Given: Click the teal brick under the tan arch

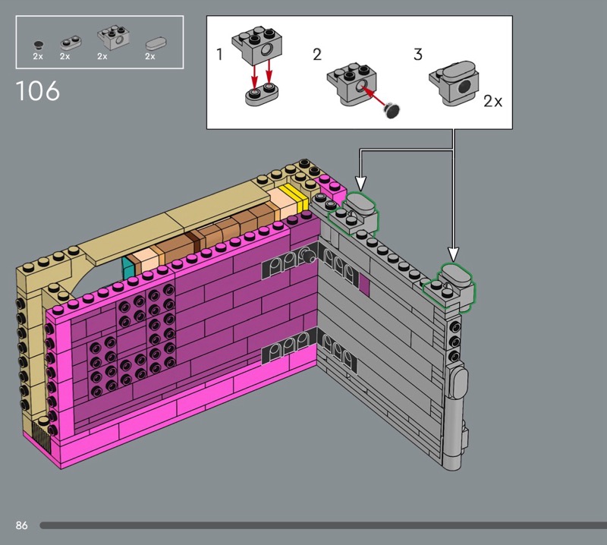Looking at the screenshot, I should click(x=127, y=268).
